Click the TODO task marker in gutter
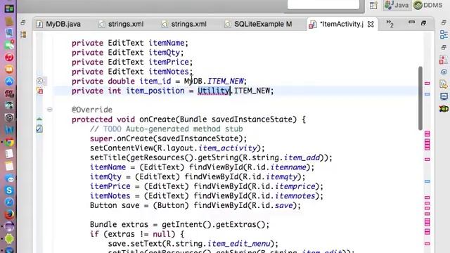 click(39, 129)
